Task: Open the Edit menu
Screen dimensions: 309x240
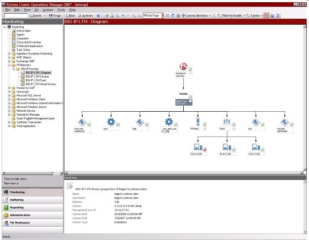Action: point(17,10)
